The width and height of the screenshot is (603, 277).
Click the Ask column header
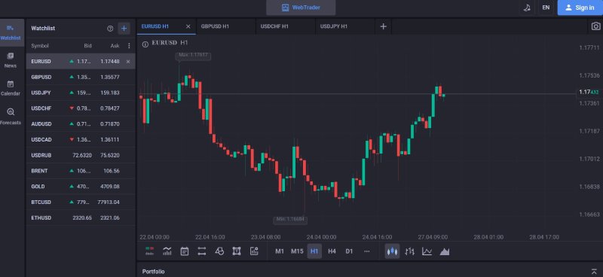(115, 46)
